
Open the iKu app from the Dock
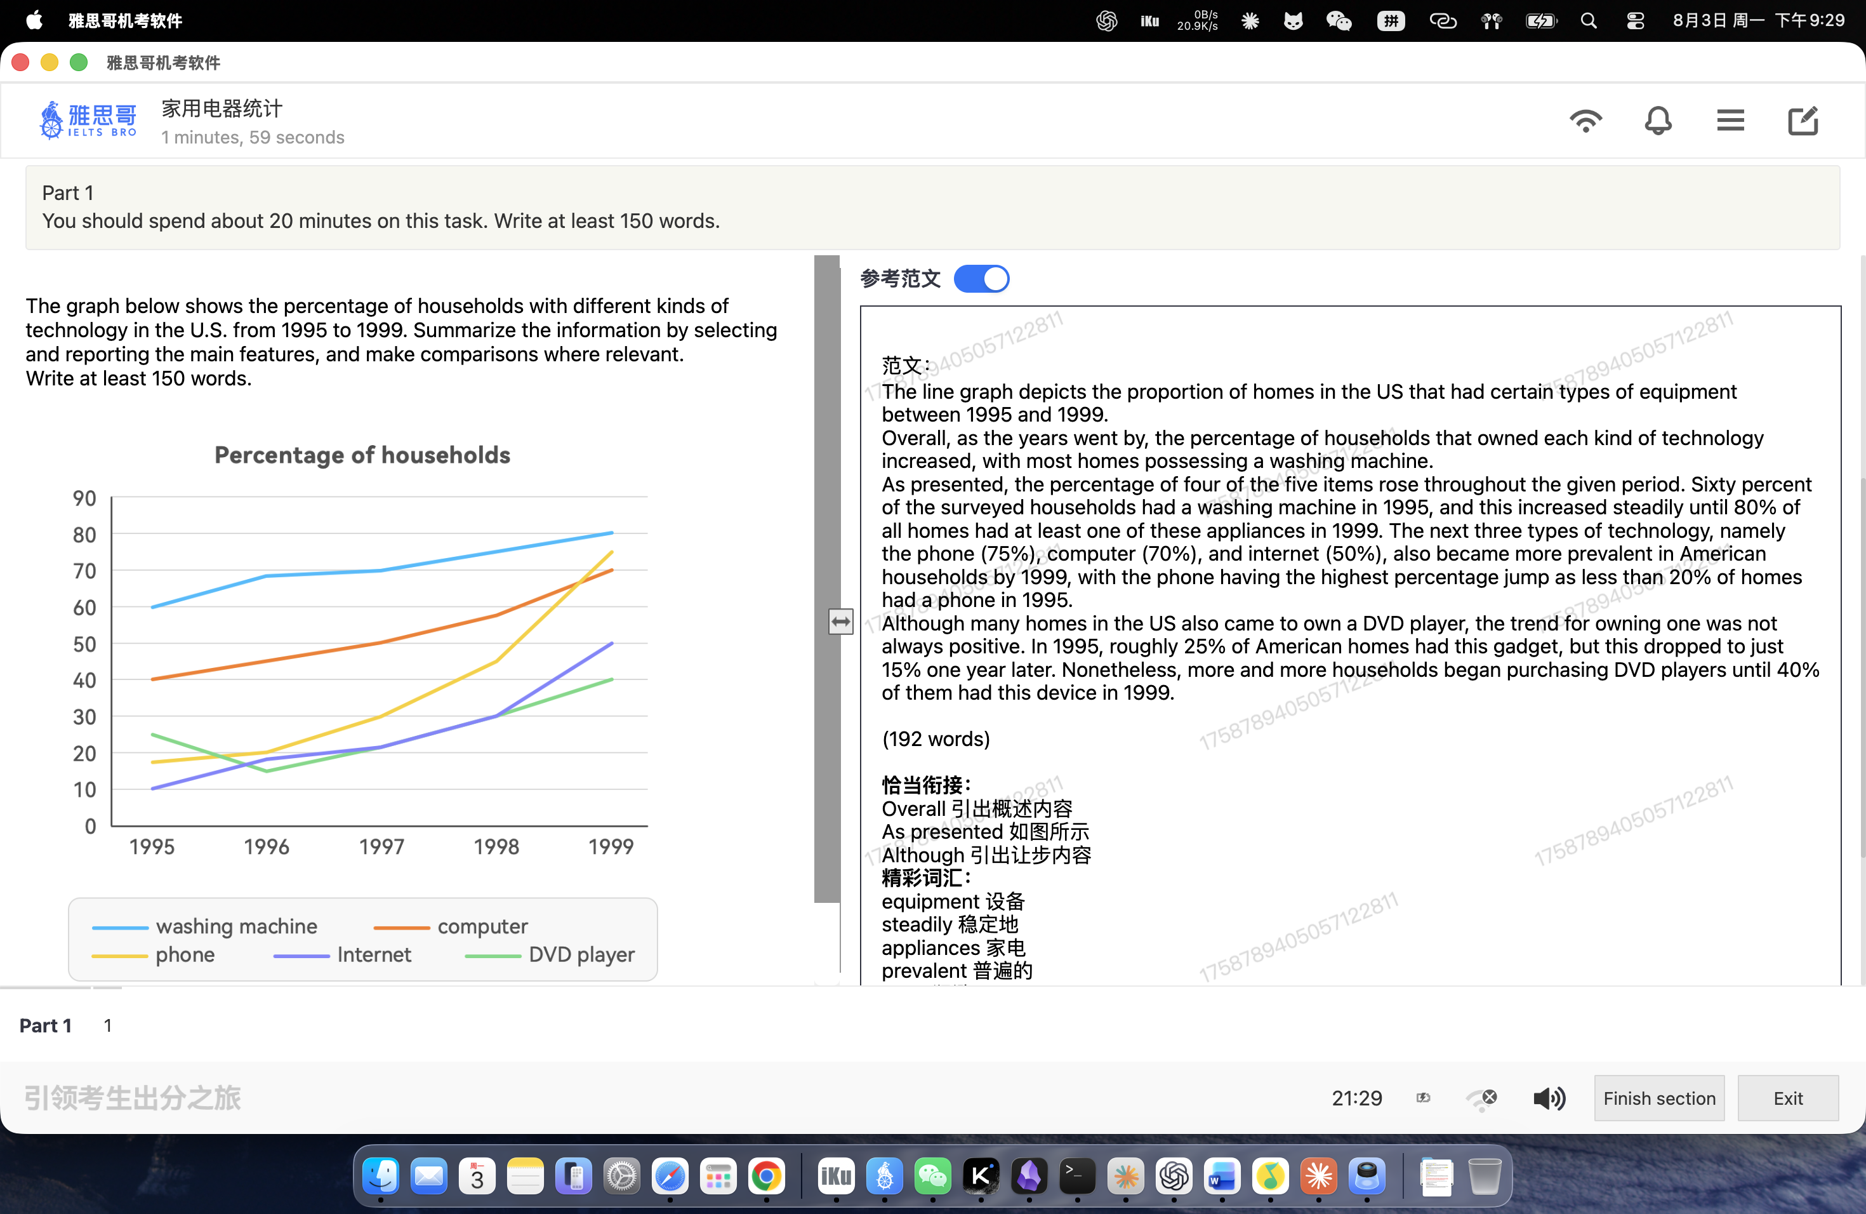coord(835,1175)
